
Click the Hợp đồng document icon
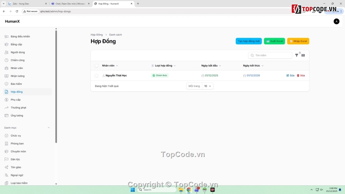(x=7, y=92)
